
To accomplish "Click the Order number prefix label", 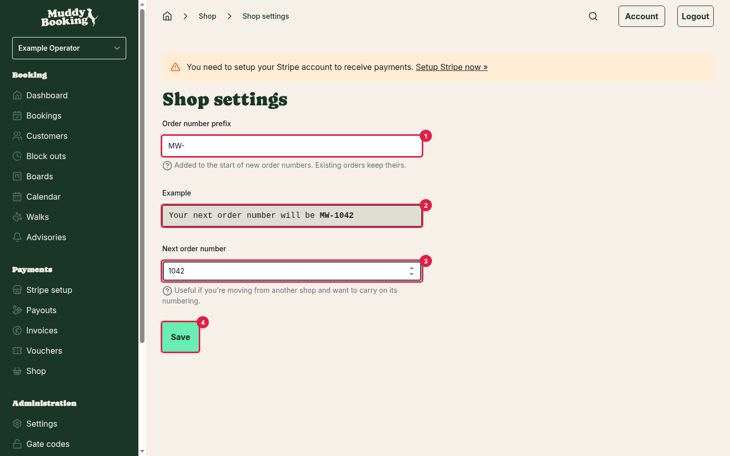I will tap(197, 124).
